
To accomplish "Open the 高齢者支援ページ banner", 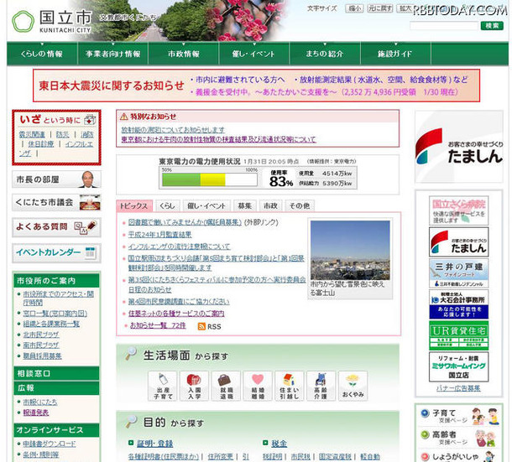I will point(459,438).
